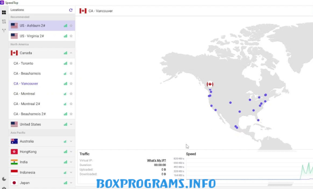This screenshot has height=189, width=313.
Task: Select CA - Montreal location
Action: 42,93
